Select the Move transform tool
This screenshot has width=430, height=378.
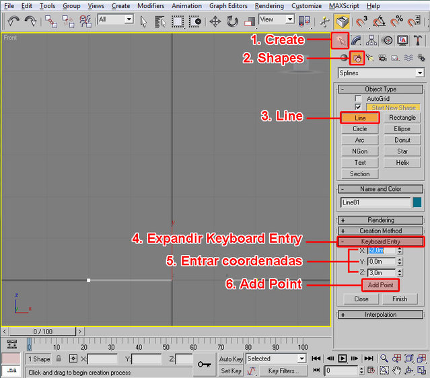215,21
